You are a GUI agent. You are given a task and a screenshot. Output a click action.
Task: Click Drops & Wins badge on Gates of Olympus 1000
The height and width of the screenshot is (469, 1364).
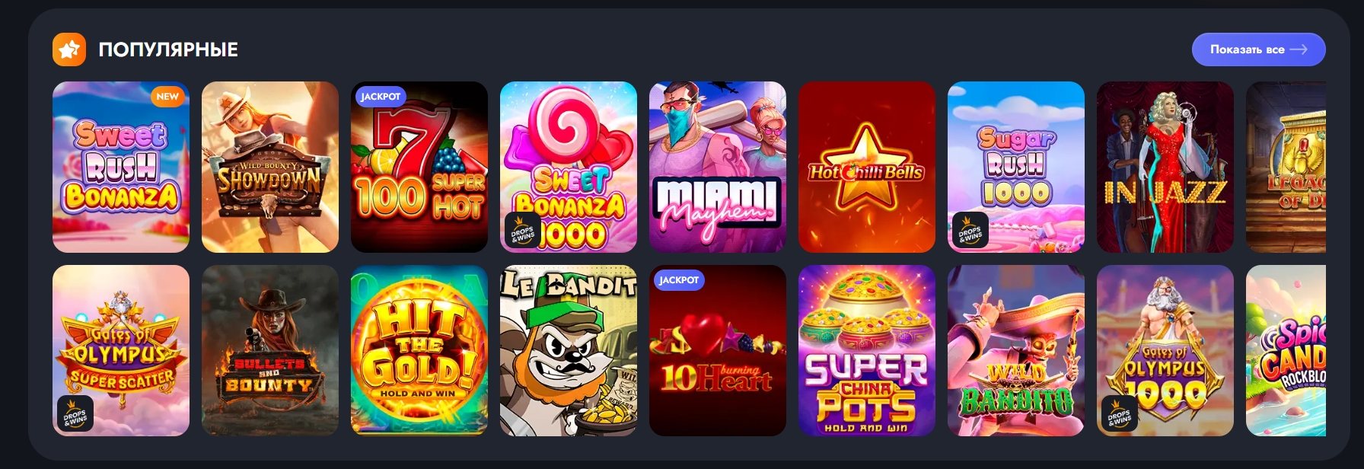(1119, 413)
